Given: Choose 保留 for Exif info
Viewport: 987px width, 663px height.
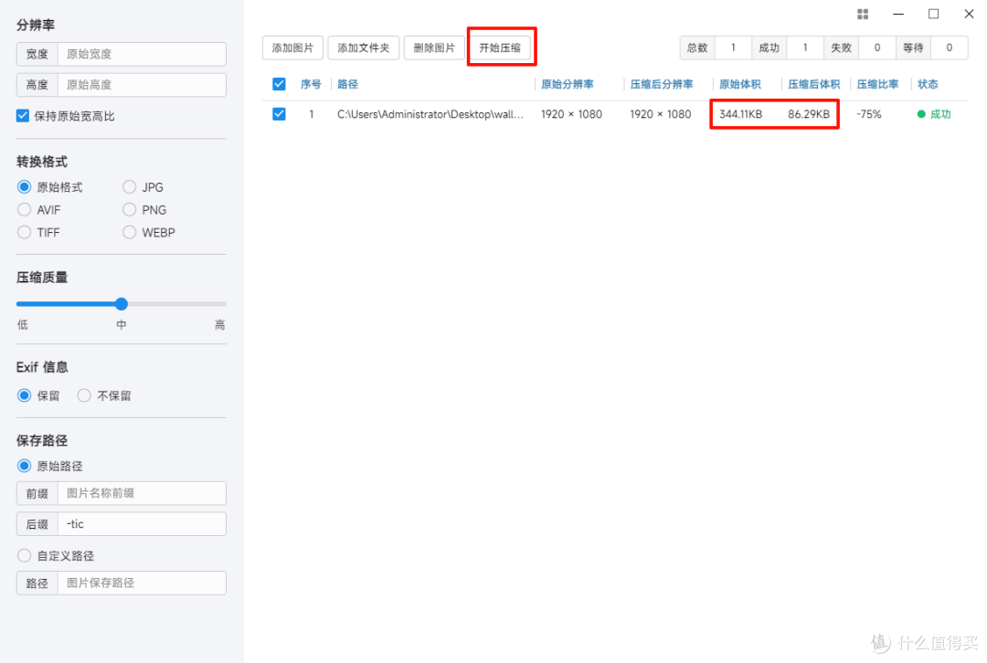Looking at the screenshot, I should 24,395.
